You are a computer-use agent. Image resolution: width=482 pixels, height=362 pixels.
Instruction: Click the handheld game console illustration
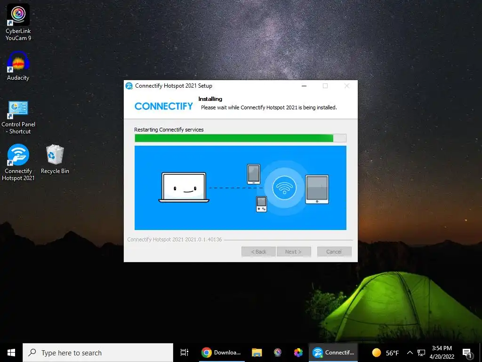(x=261, y=204)
